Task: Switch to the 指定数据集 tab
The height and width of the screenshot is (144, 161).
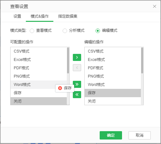Action: [x=68, y=16]
